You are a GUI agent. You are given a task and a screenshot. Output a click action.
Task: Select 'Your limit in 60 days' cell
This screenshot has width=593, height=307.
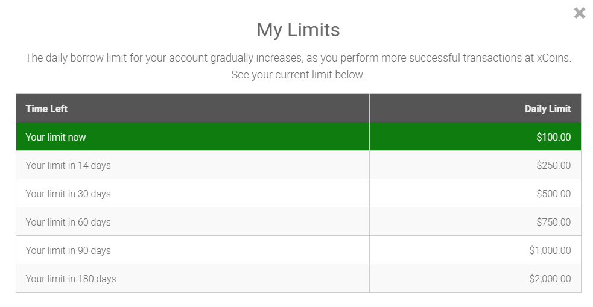(68, 222)
